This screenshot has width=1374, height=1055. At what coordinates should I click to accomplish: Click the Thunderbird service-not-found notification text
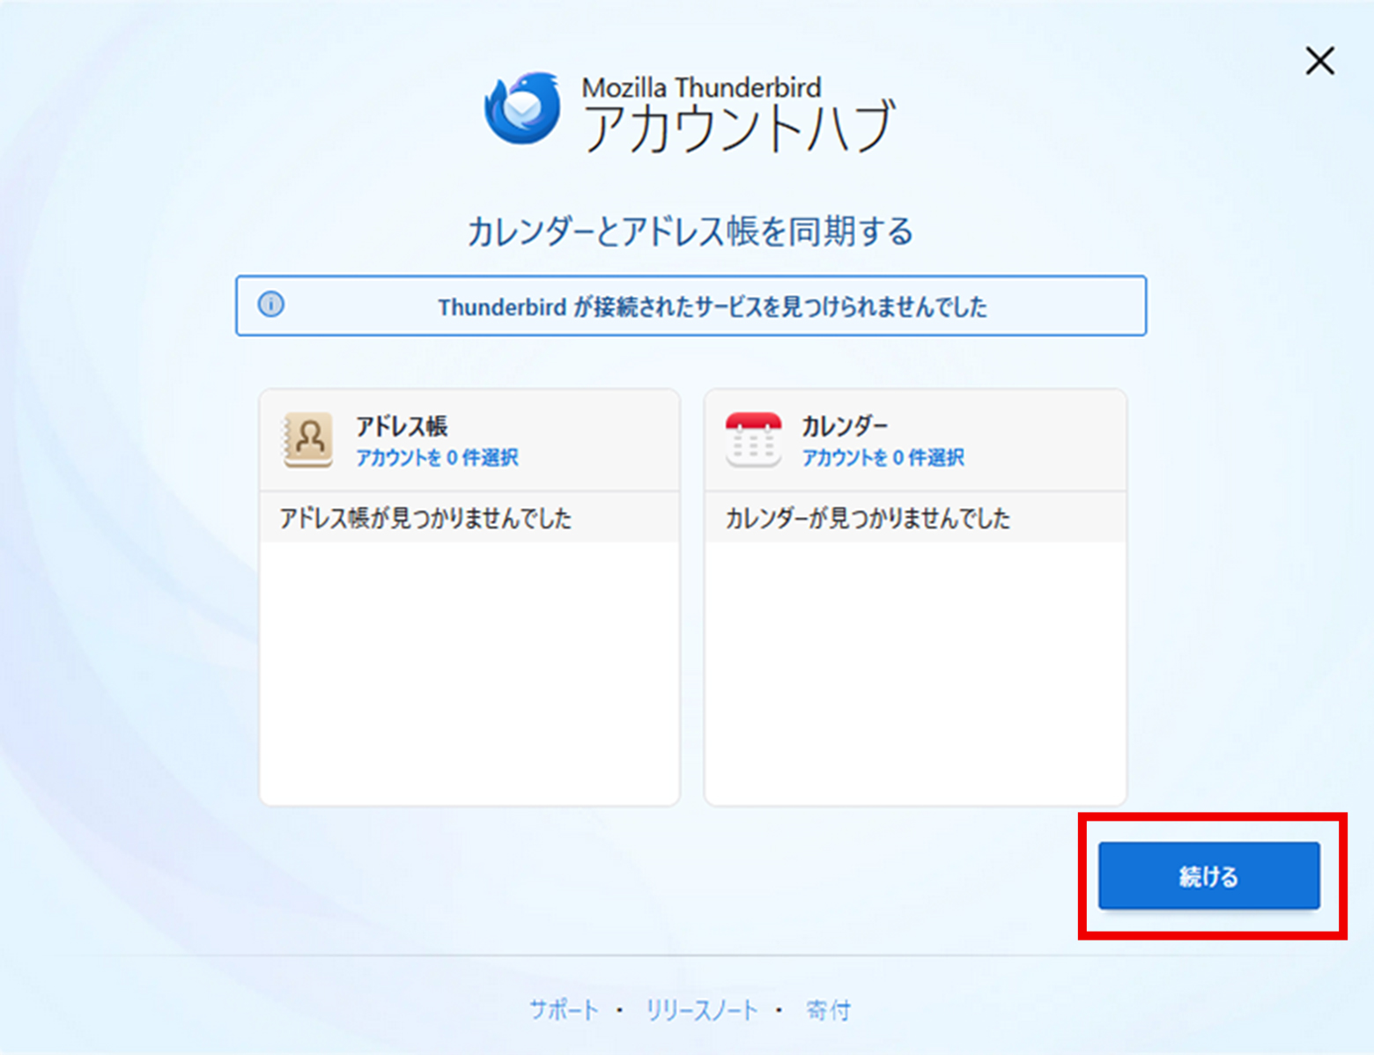click(712, 307)
